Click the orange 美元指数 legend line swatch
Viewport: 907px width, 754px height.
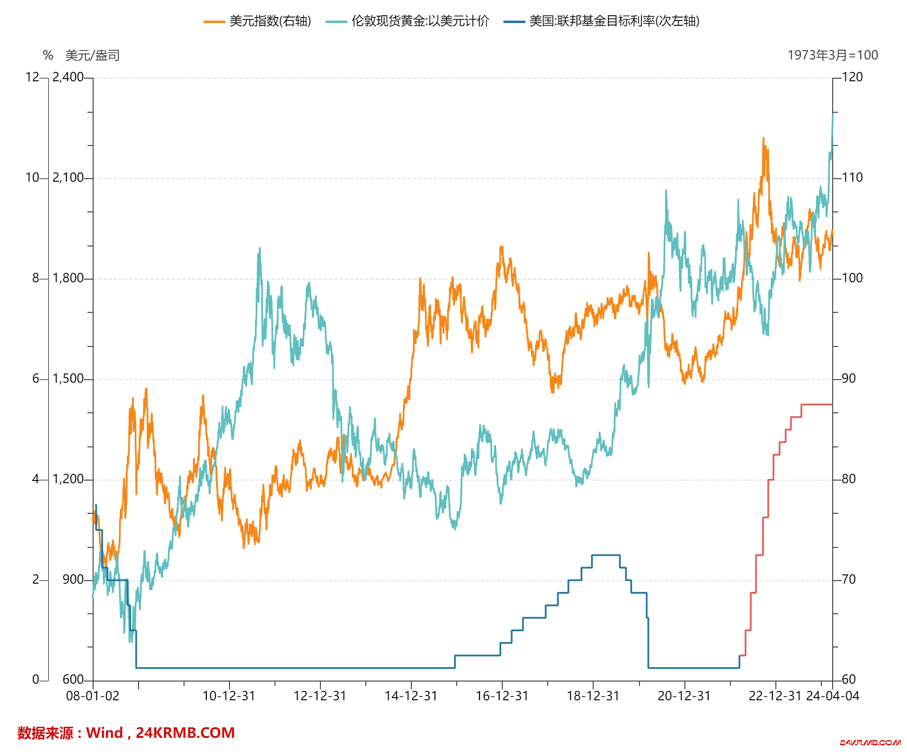(214, 21)
